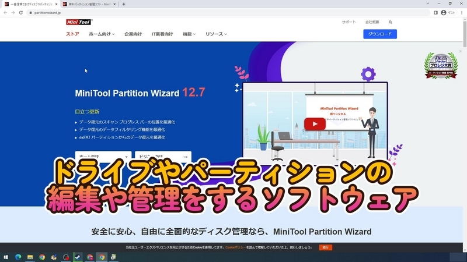Click the データフィルタリング機能 update bullet
This screenshot has width=467, height=262.
click(122, 130)
